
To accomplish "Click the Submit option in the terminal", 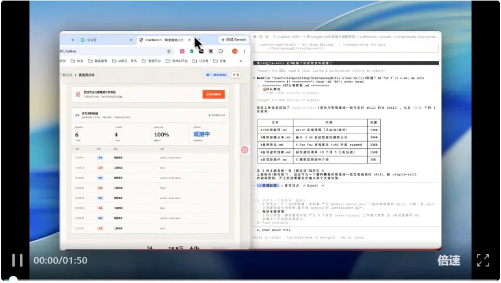I will 311,185.
